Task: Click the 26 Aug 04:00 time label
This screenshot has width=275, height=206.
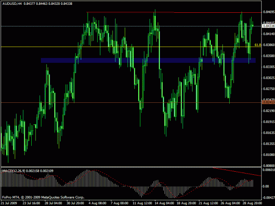Action: (230, 203)
